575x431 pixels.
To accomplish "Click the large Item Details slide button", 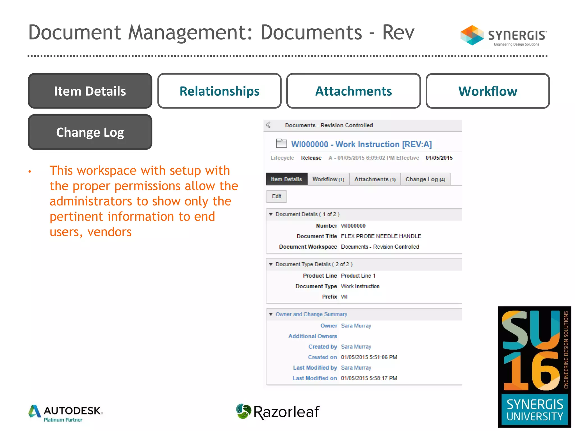I will pyautogui.click(x=90, y=91).
